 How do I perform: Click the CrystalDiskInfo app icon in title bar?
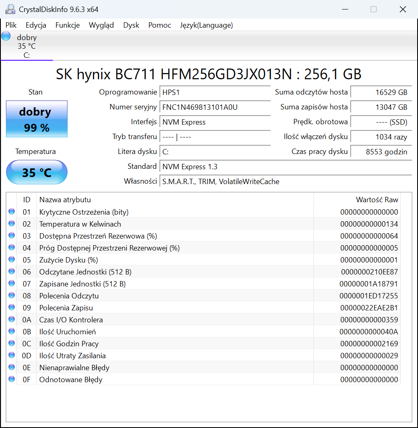click(10, 9)
